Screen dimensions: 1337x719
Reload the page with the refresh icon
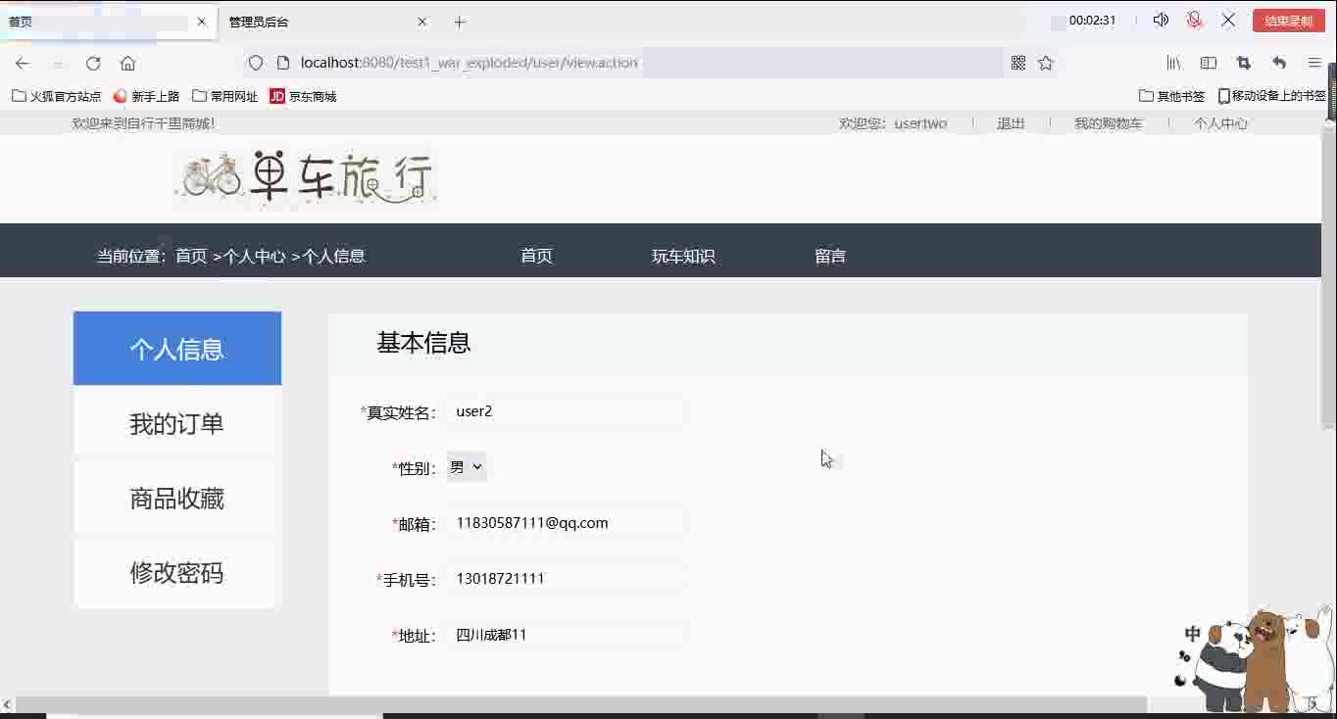(x=93, y=63)
